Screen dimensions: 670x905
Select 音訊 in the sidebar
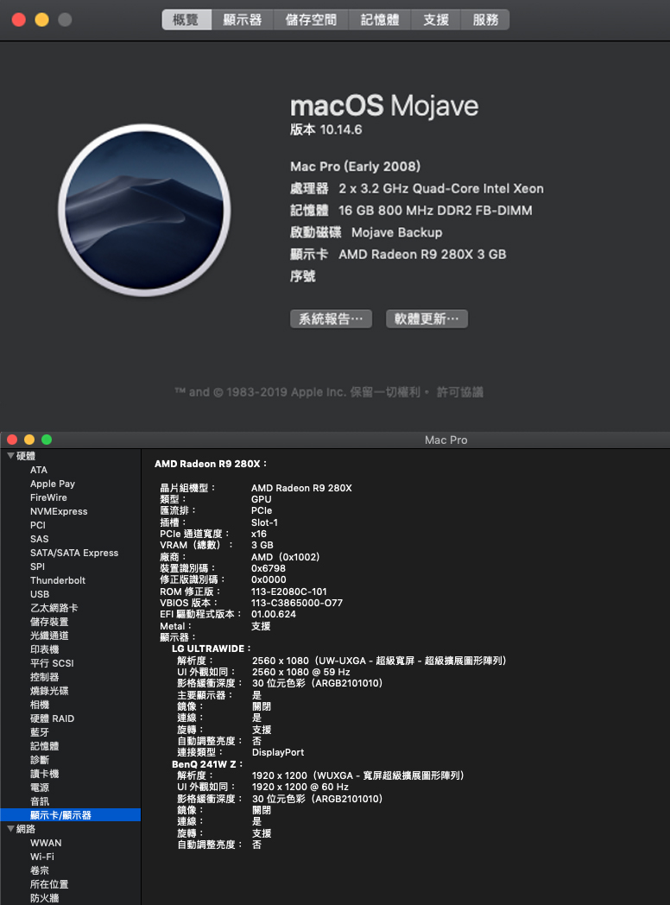click(x=39, y=801)
